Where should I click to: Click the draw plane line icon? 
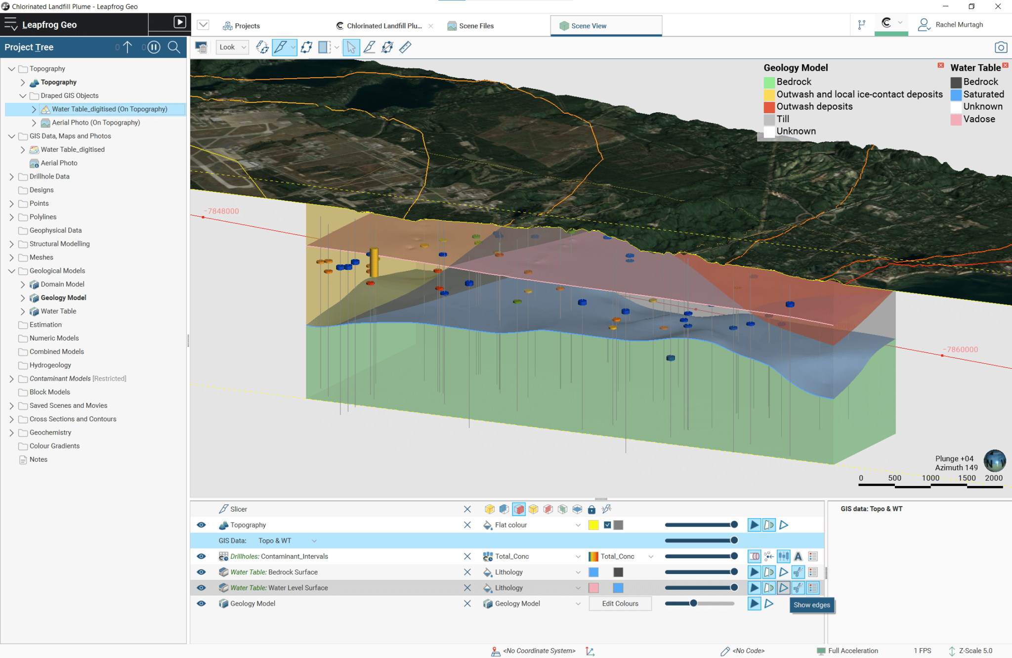point(387,47)
